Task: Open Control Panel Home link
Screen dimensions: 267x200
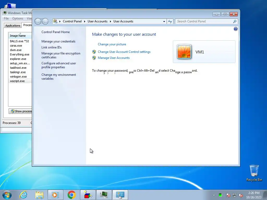Action: (x=56, y=32)
